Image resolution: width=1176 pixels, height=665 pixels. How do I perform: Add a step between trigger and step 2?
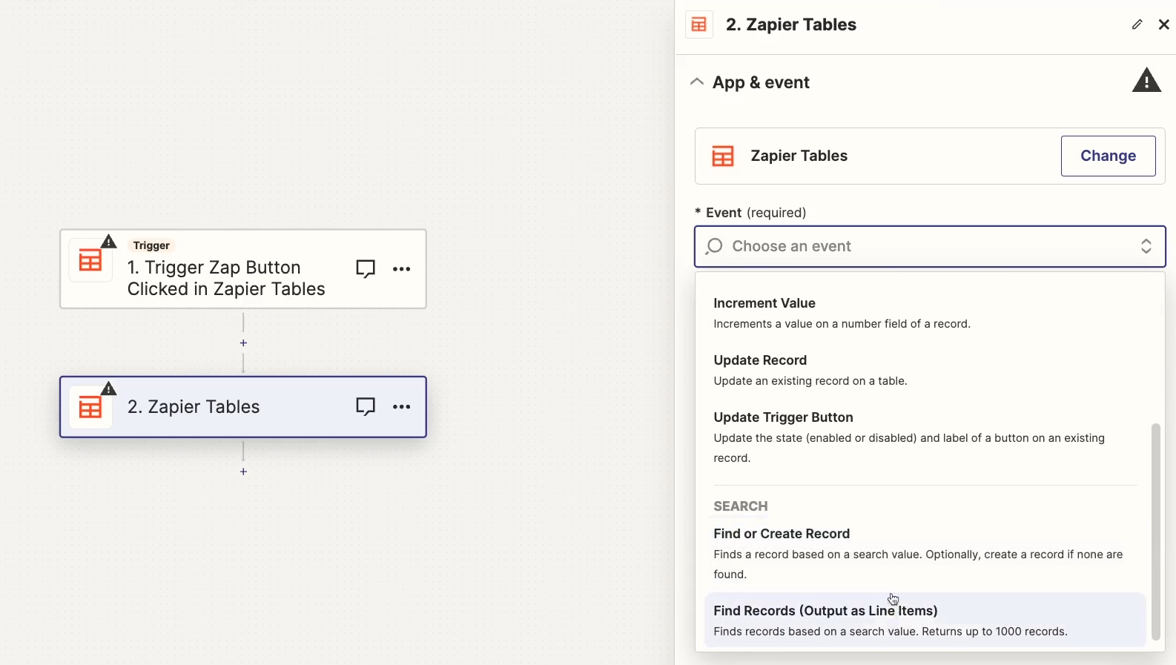tap(243, 343)
